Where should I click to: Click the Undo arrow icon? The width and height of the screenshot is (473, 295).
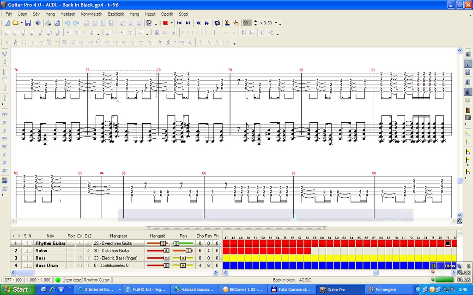pyautogui.click(x=67, y=23)
